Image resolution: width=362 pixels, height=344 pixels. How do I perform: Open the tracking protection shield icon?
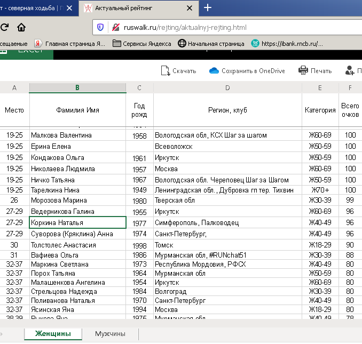(x=100, y=27)
